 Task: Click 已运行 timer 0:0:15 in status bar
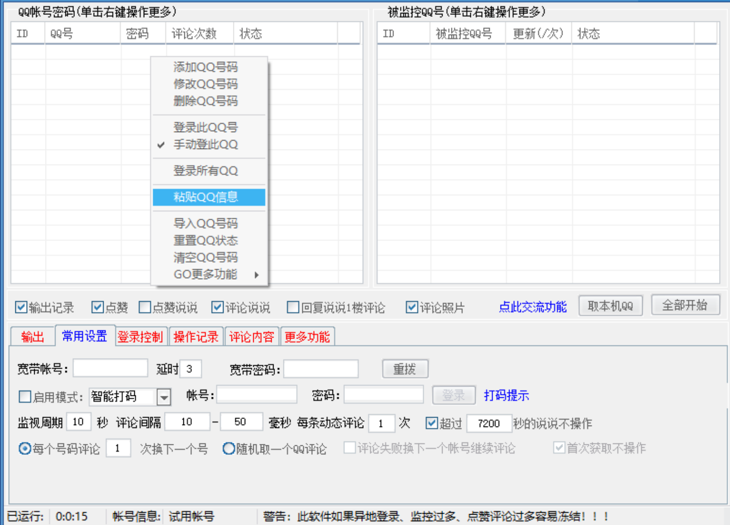(x=71, y=517)
